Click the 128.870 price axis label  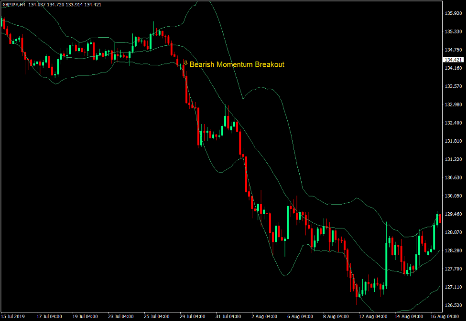[x=453, y=232]
